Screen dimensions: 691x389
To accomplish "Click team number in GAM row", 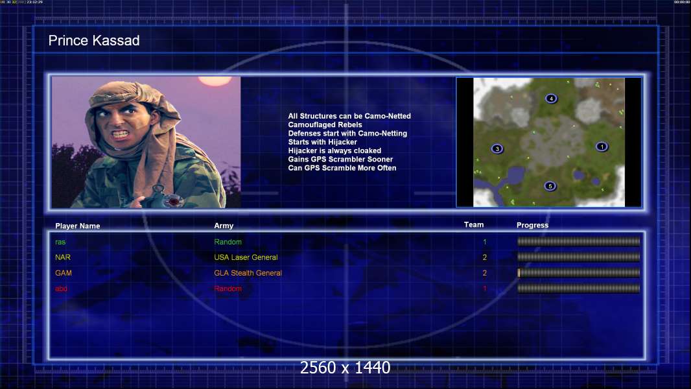I will [x=485, y=273].
